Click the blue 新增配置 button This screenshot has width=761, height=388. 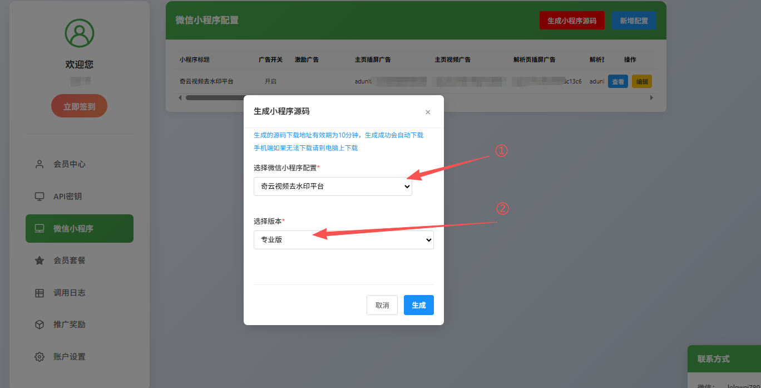633,21
